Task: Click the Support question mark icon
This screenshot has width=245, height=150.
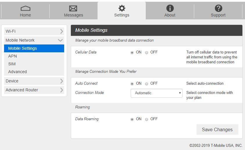Action: coord(218,8)
